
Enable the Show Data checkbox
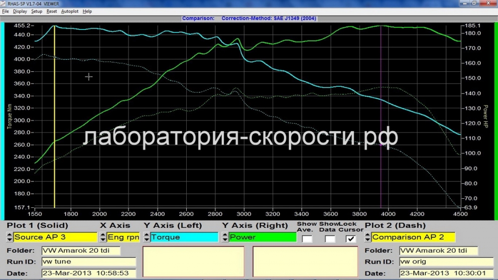[x=330, y=238]
